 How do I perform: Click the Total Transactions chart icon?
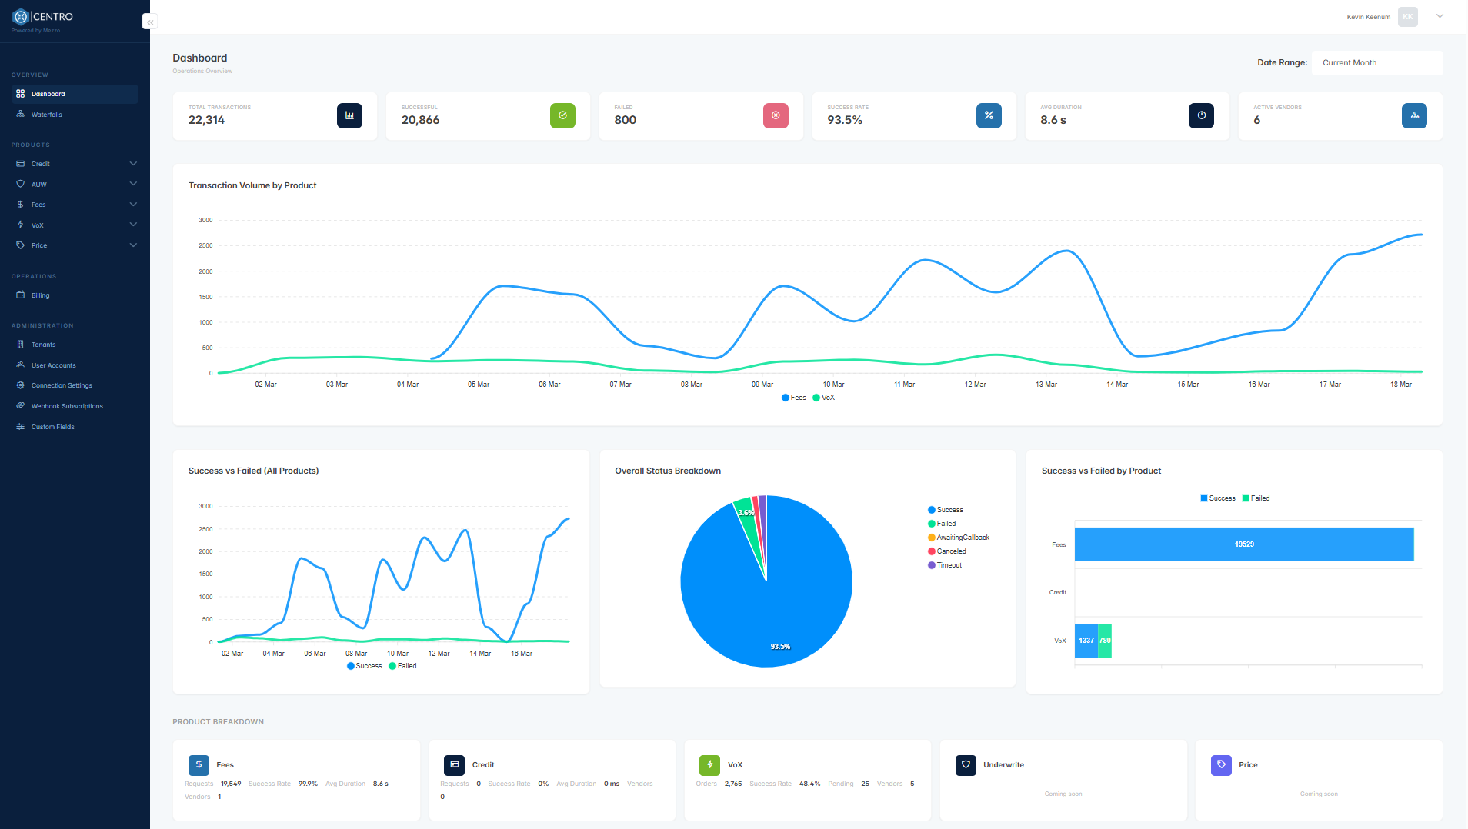point(349,115)
